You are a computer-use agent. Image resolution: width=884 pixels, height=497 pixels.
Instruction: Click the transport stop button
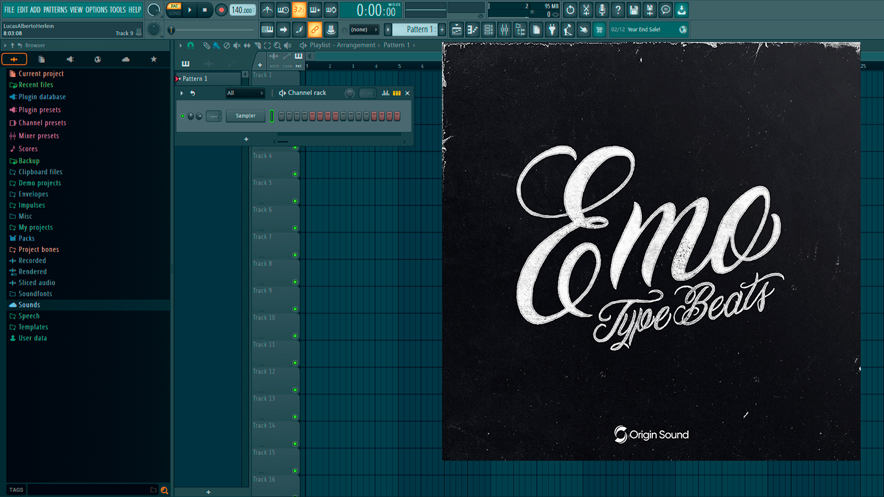(204, 10)
